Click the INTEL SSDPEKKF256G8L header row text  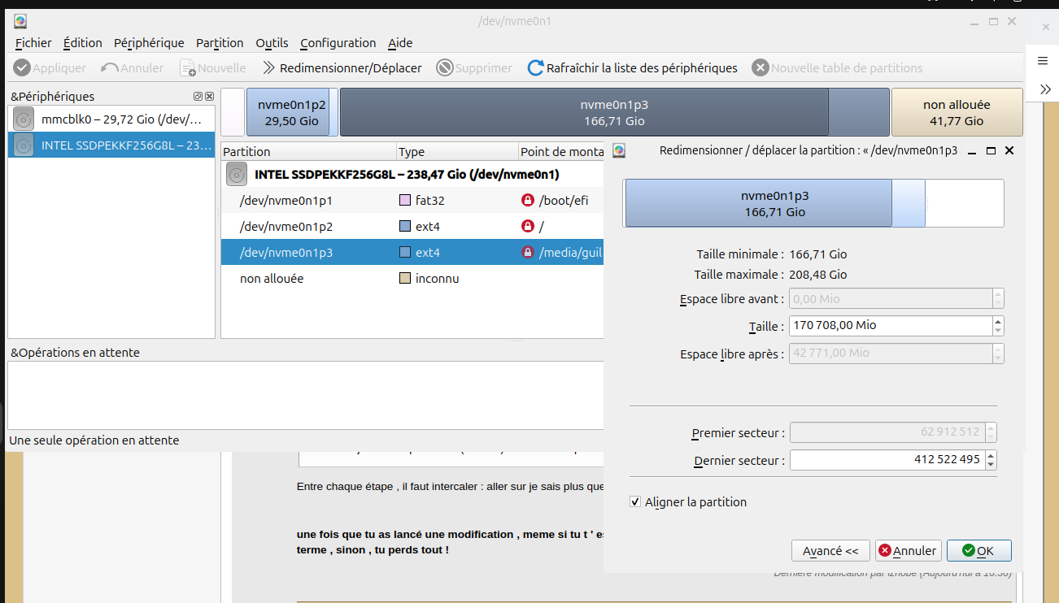click(407, 174)
